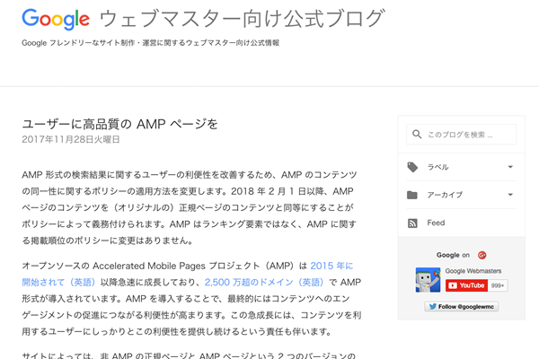Click the Follow @googlewmc Twitter button
The height and width of the screenshot is (359, 539).
click(x=462, y=306)
